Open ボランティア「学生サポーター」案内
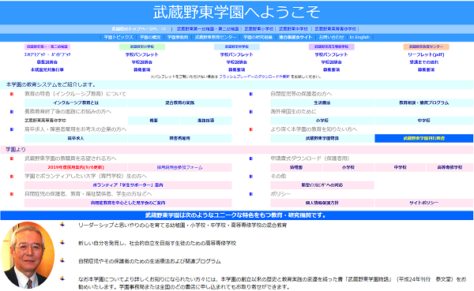The image size is (474, 291). (128, 185)
